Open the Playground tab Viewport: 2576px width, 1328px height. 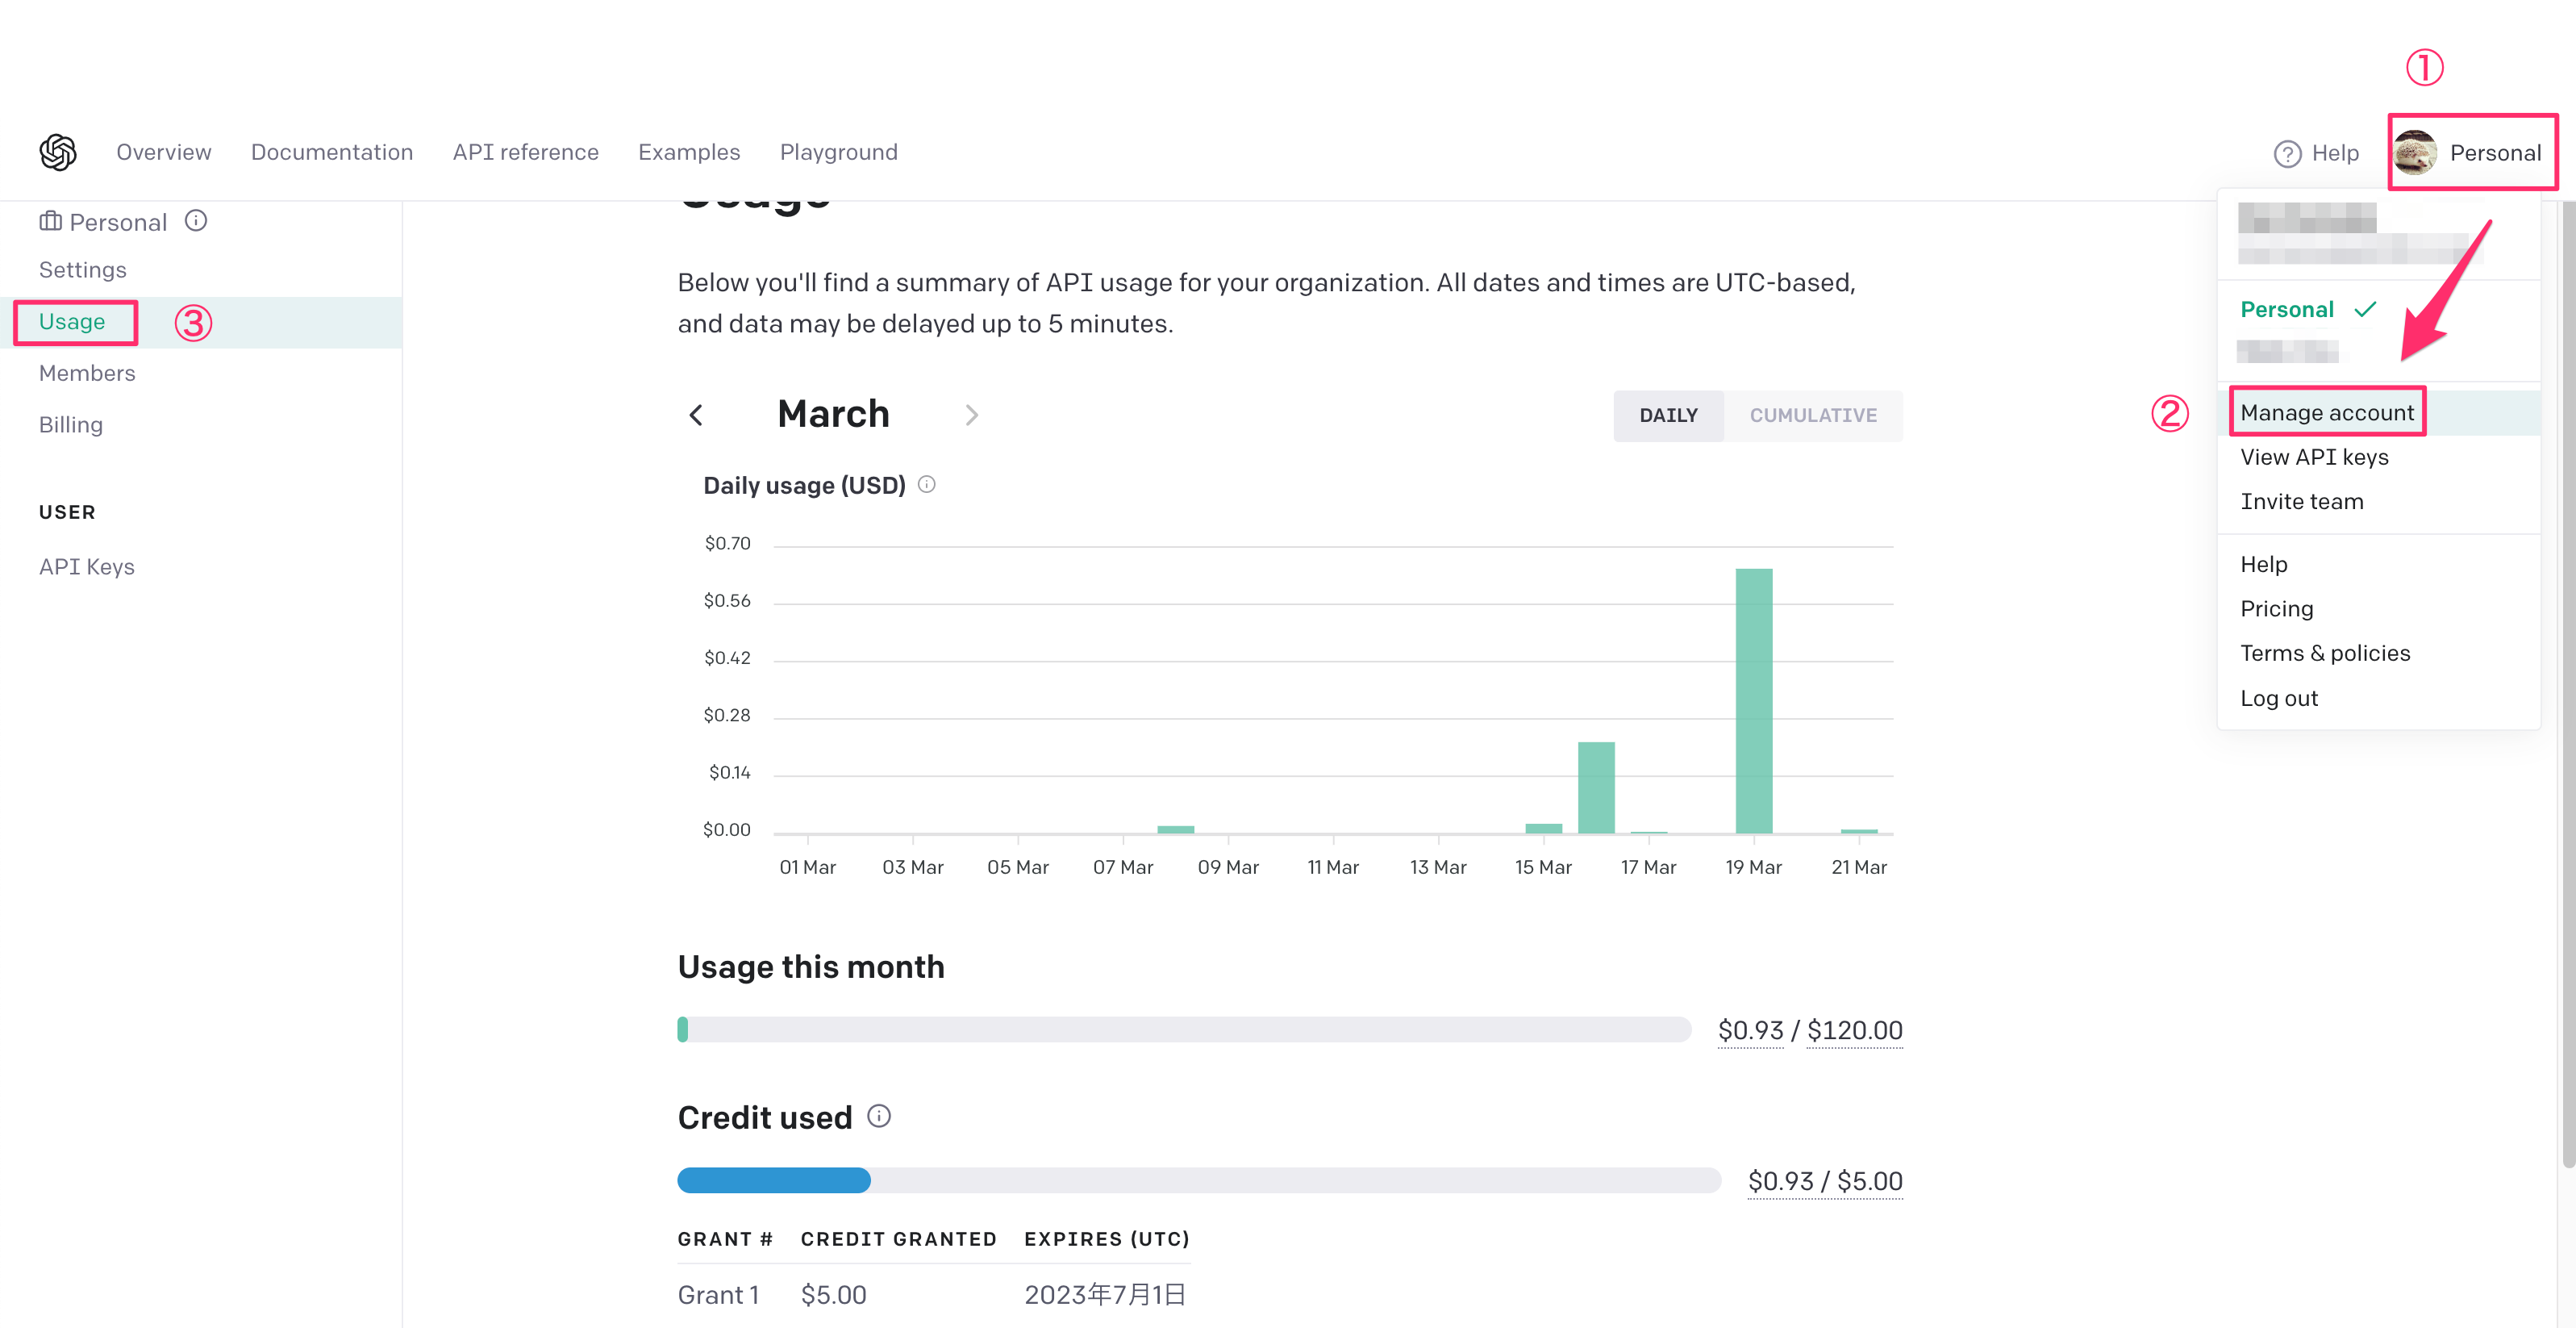click(838, 152)
